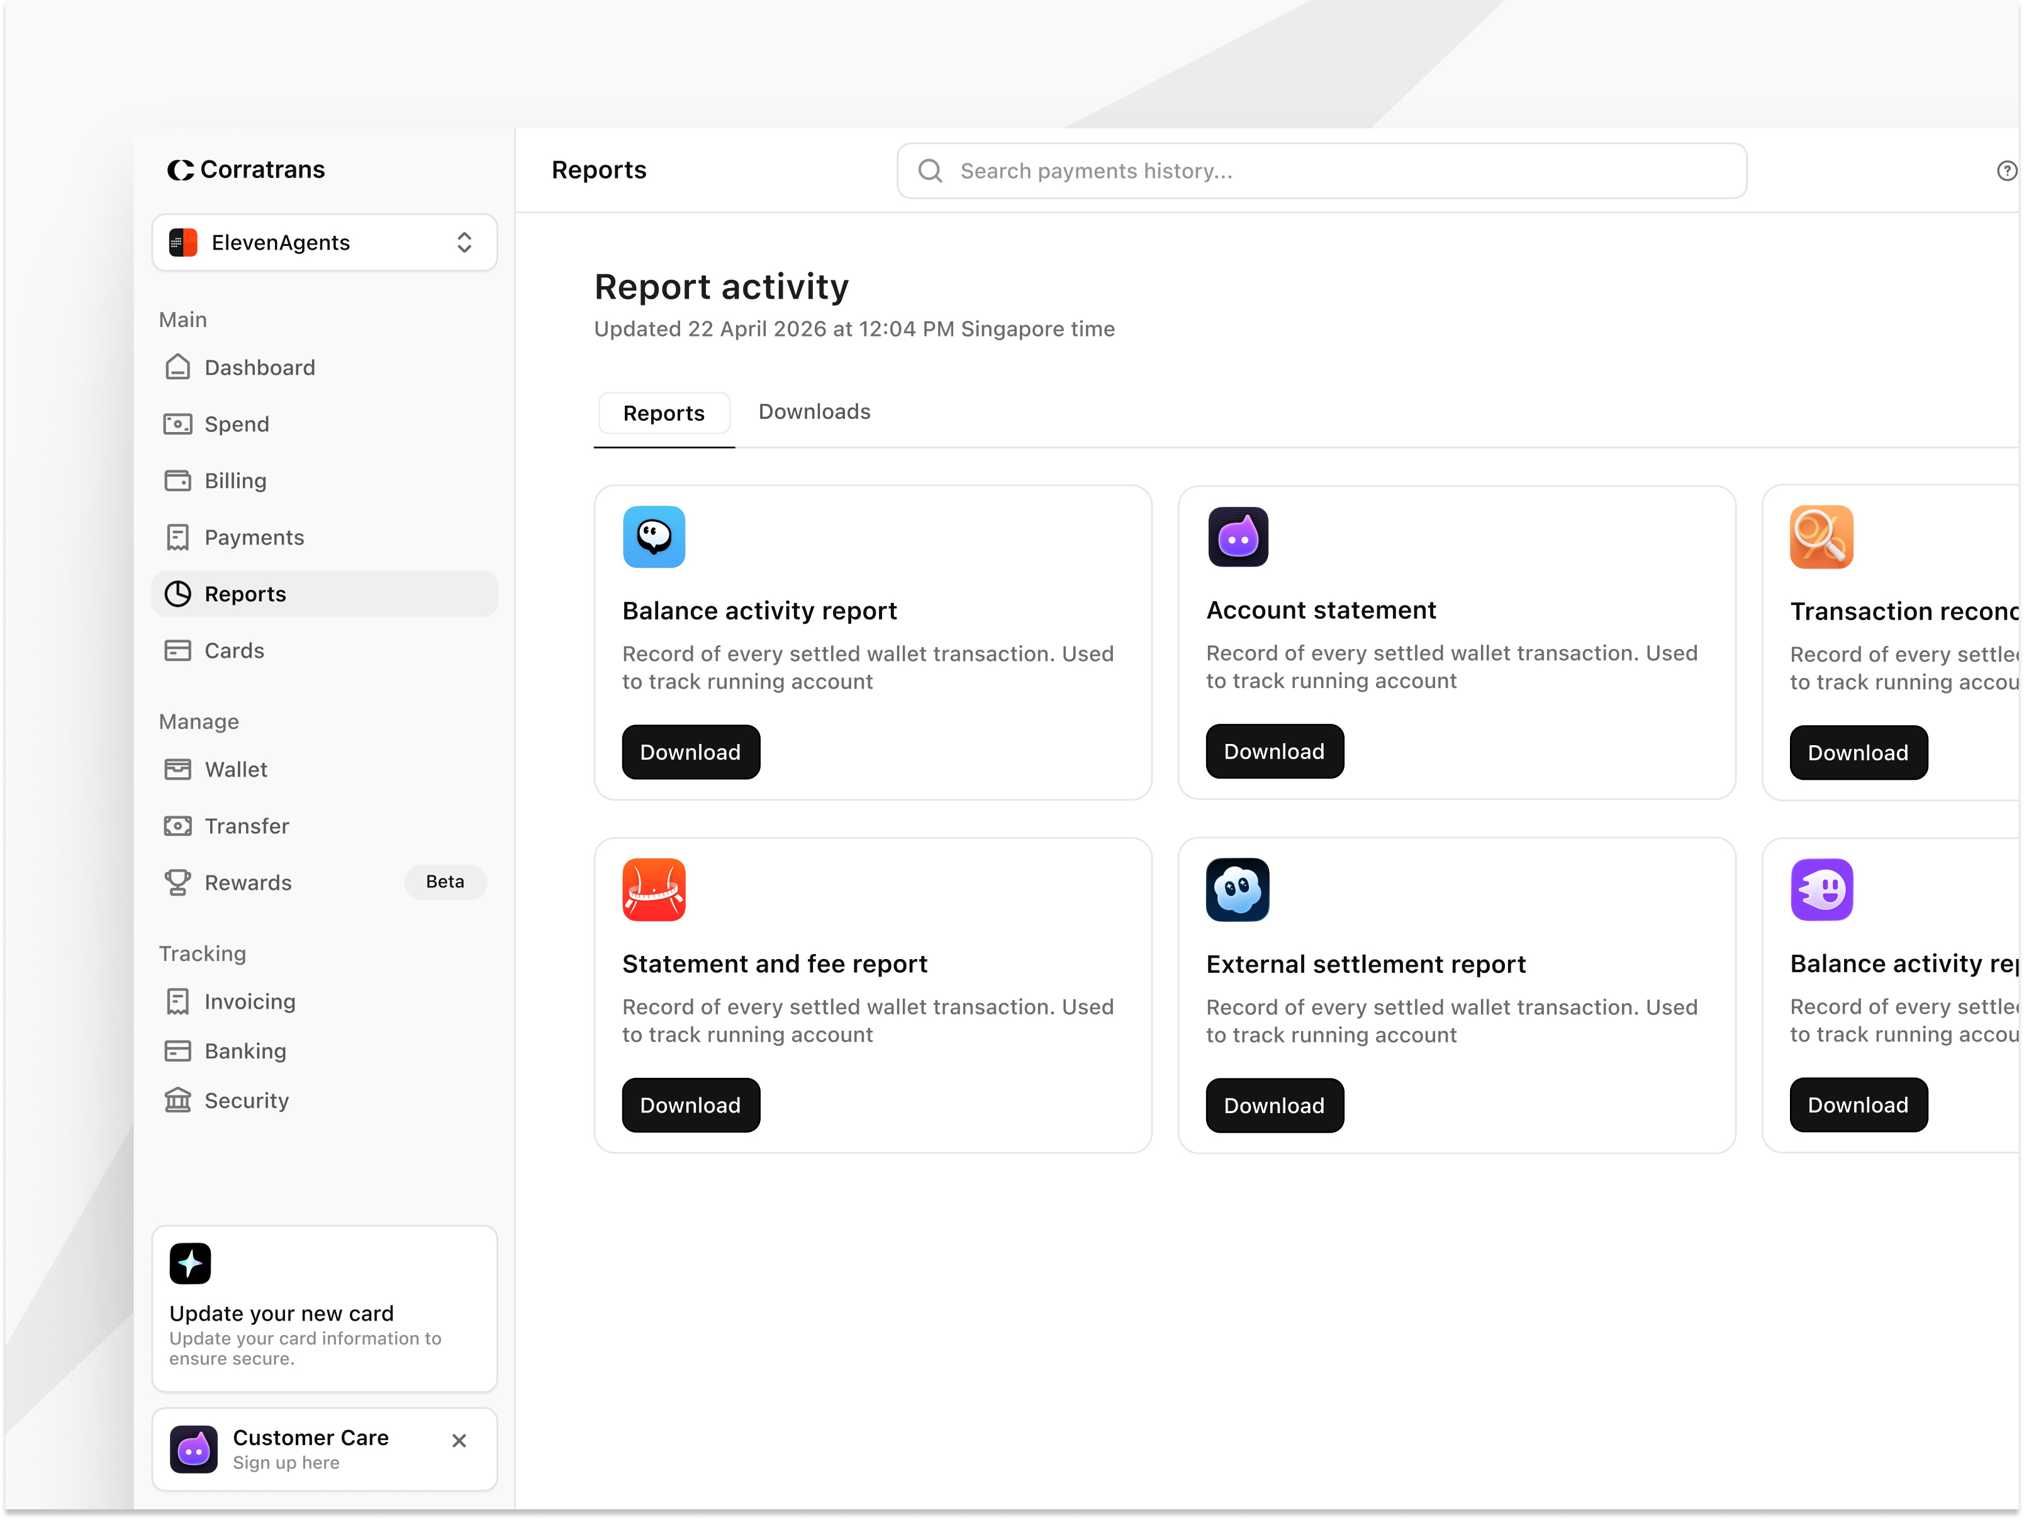Navigate to Payments

(325, 537)
